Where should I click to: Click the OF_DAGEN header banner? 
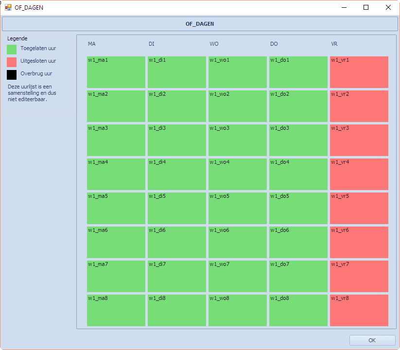(x=200, y=24)
